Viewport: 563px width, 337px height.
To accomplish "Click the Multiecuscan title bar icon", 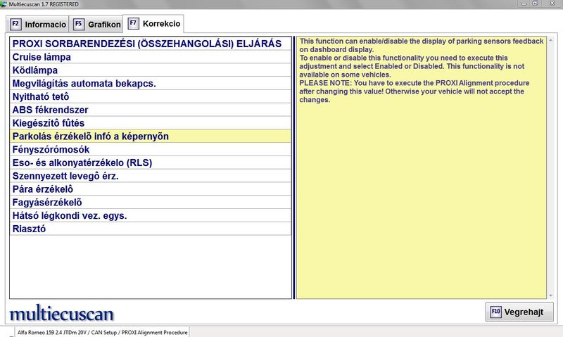I will click(x=4, y=4).
